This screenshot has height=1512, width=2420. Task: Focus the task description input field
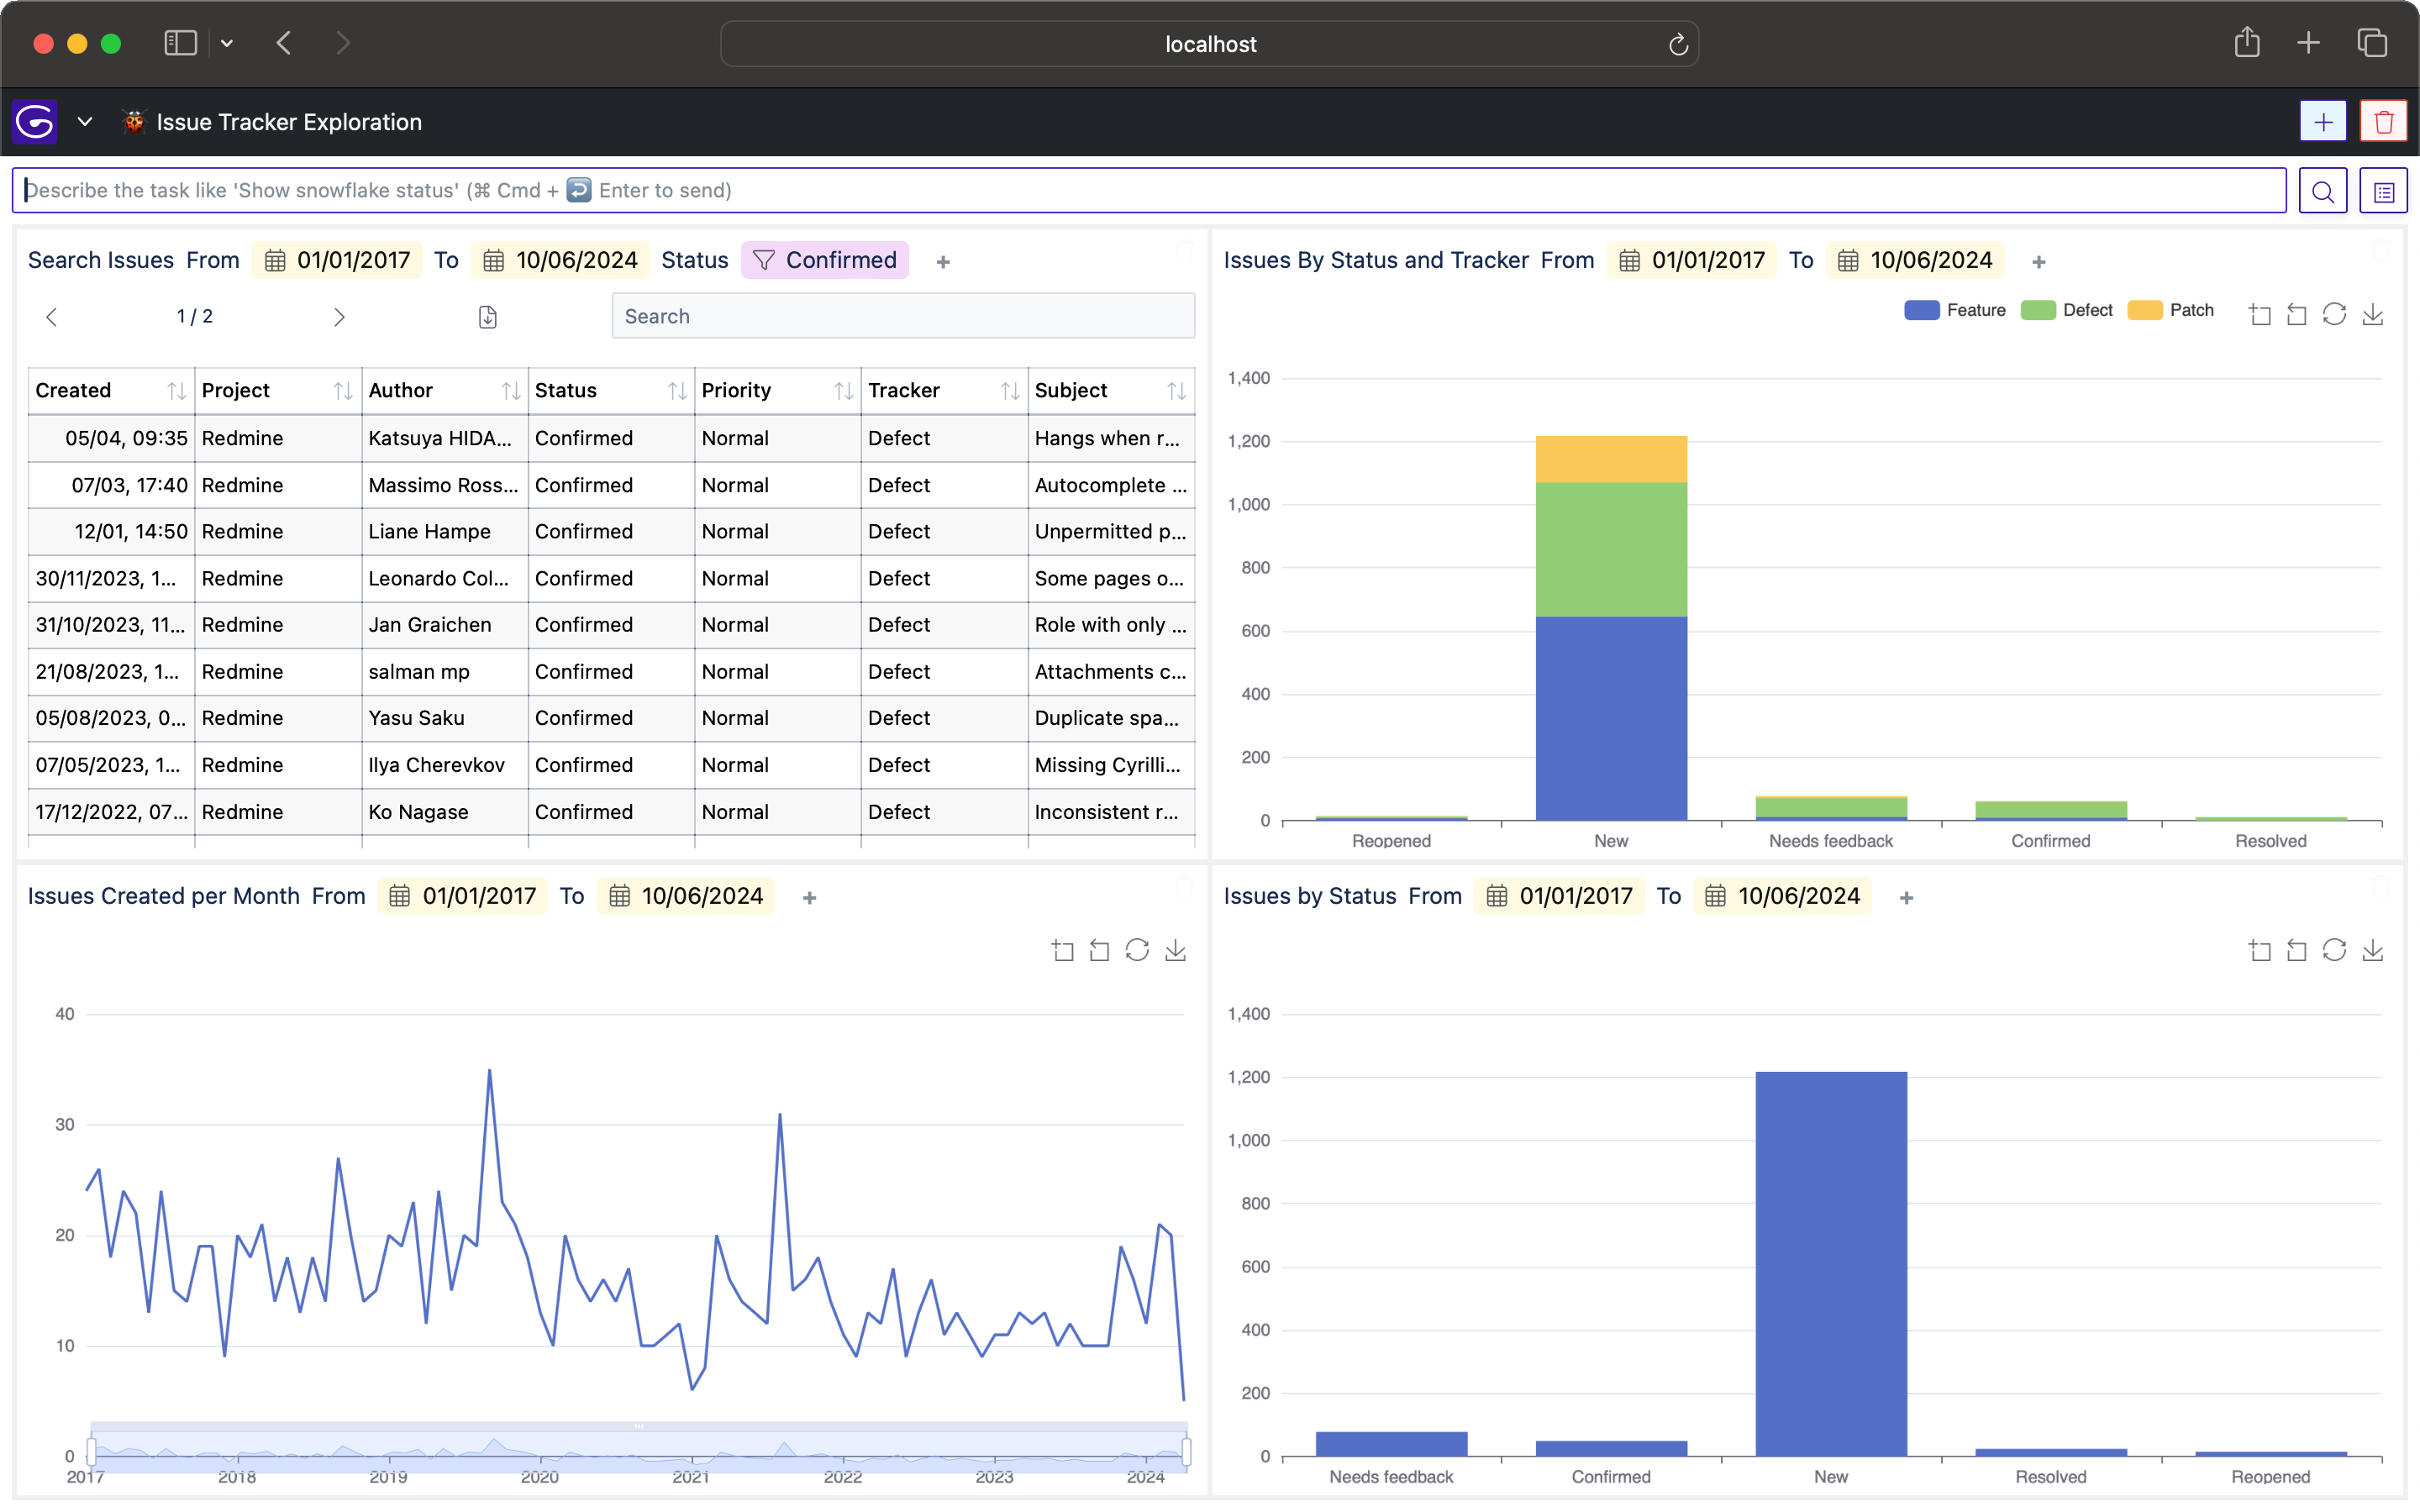pos(1149,191)
